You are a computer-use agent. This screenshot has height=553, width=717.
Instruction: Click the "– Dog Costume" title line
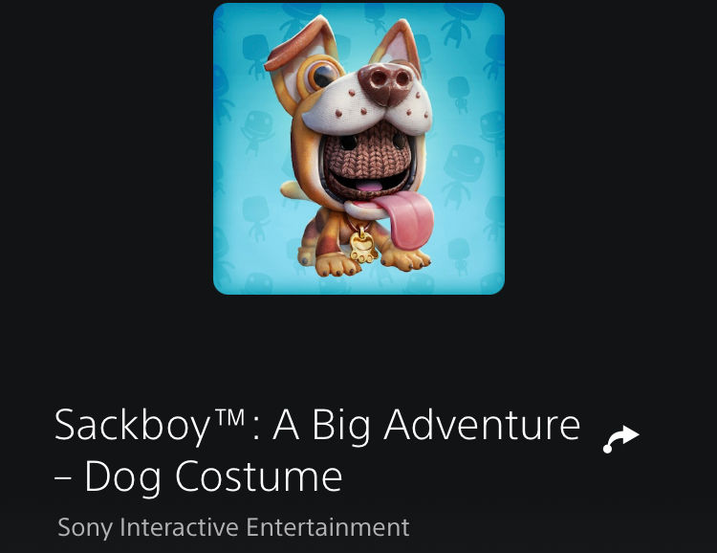point(199,477)
